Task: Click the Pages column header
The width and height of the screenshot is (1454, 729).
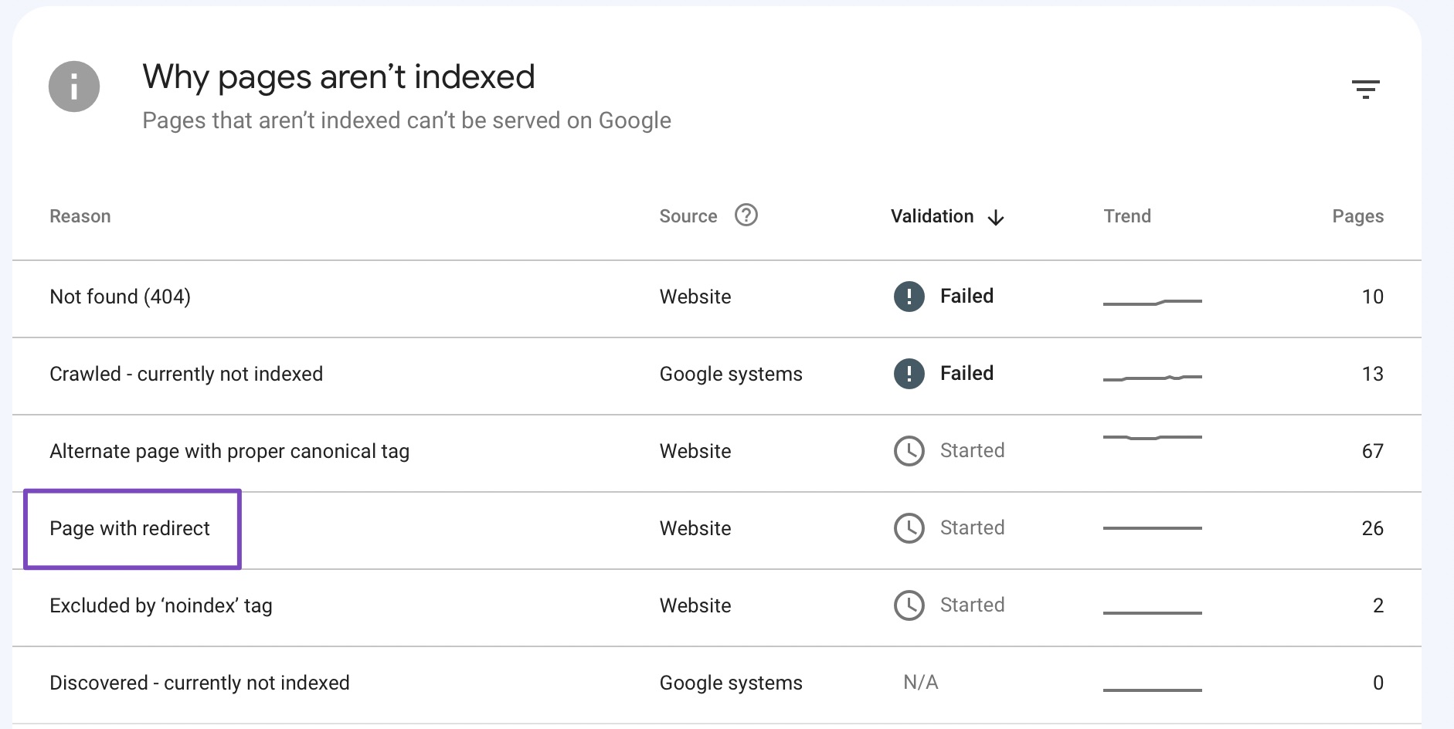Action: pyautogui.click(x=1357, y=216)
